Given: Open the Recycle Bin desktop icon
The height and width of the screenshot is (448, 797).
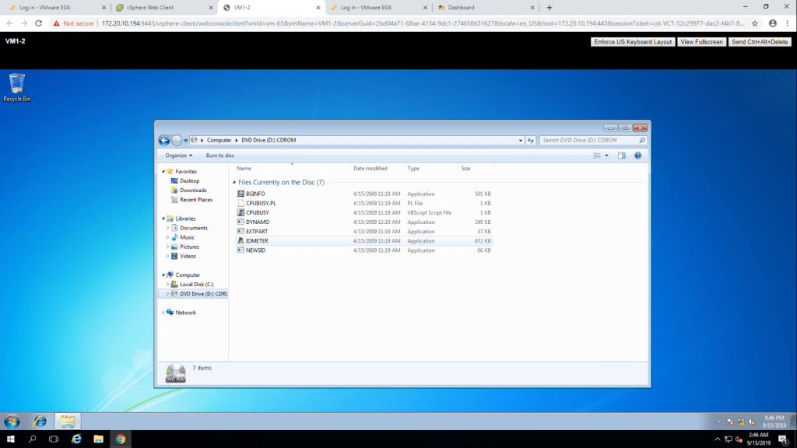Looking at the screenshot, I should [16, 86].
